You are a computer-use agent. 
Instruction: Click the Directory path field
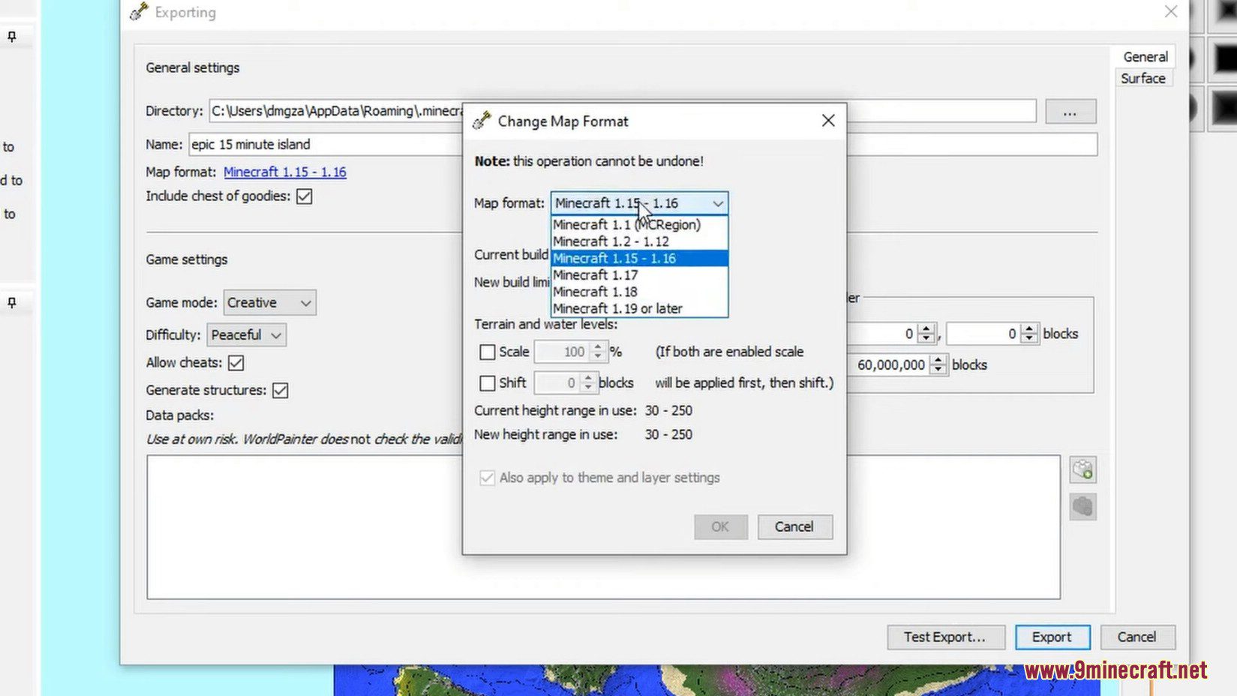[336, 111]
